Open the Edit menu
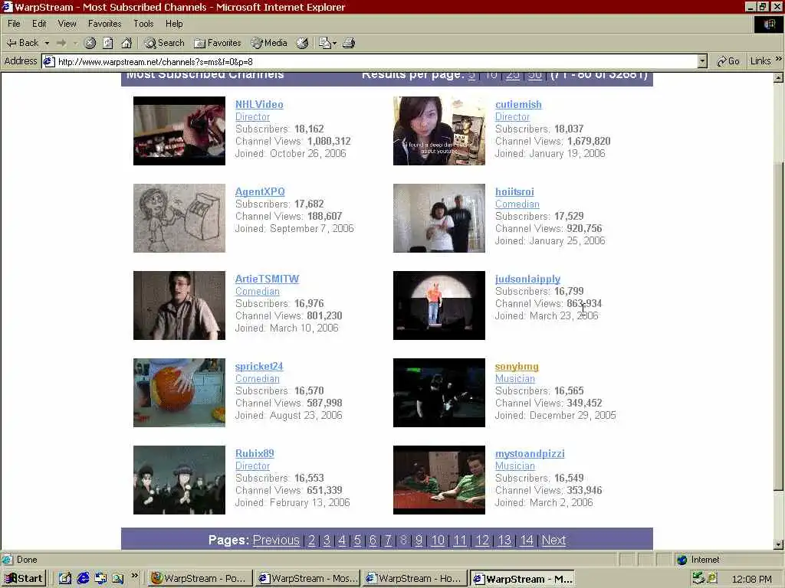This screenshot has width=785, height=588. click(39, 24)
